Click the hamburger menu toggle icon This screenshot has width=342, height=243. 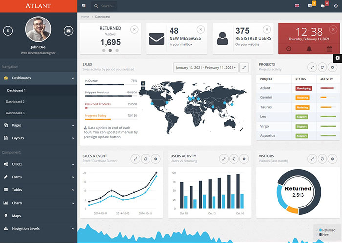click(84, 6)
